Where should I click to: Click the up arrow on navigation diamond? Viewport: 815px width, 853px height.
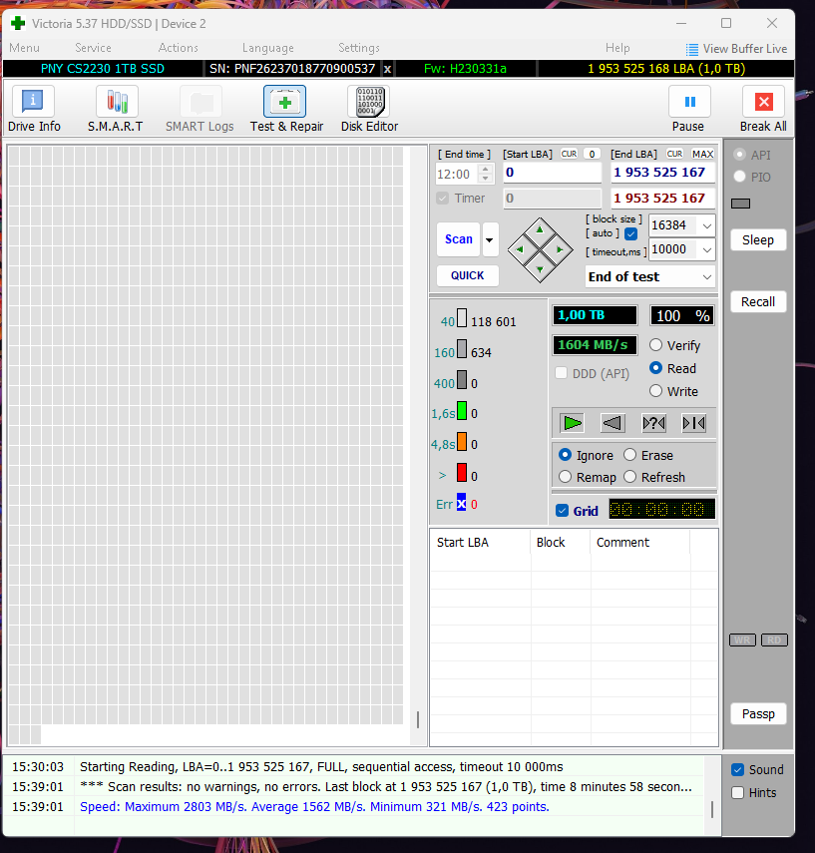(x=540, y=230)
